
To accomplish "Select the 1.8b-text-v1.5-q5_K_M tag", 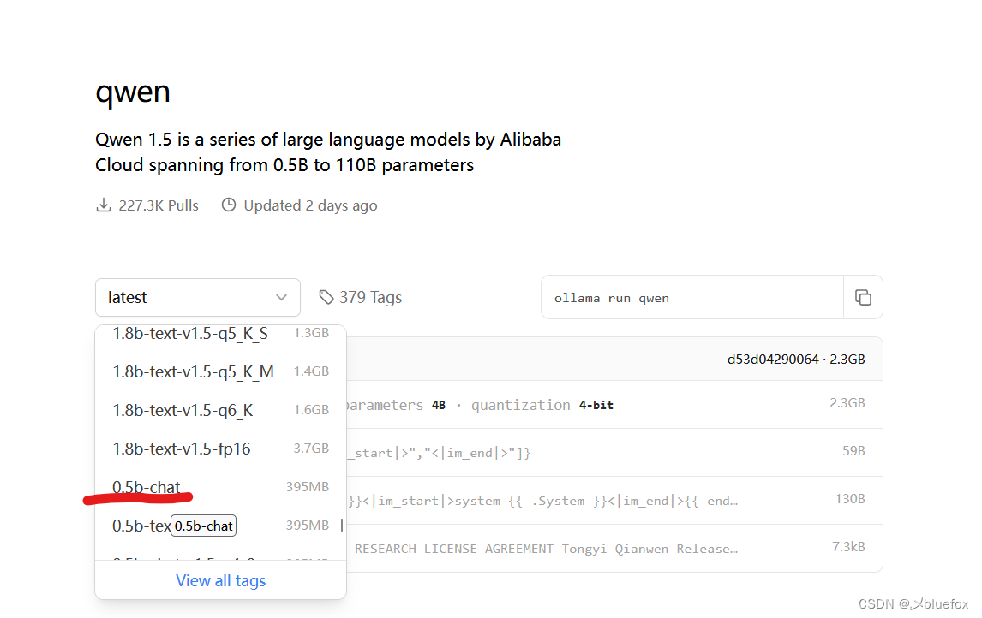I will pyautogui.click(x=220, y=371).
